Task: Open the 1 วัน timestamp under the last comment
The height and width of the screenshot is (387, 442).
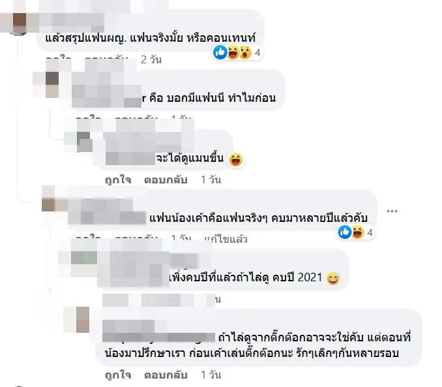Action: 211,375
